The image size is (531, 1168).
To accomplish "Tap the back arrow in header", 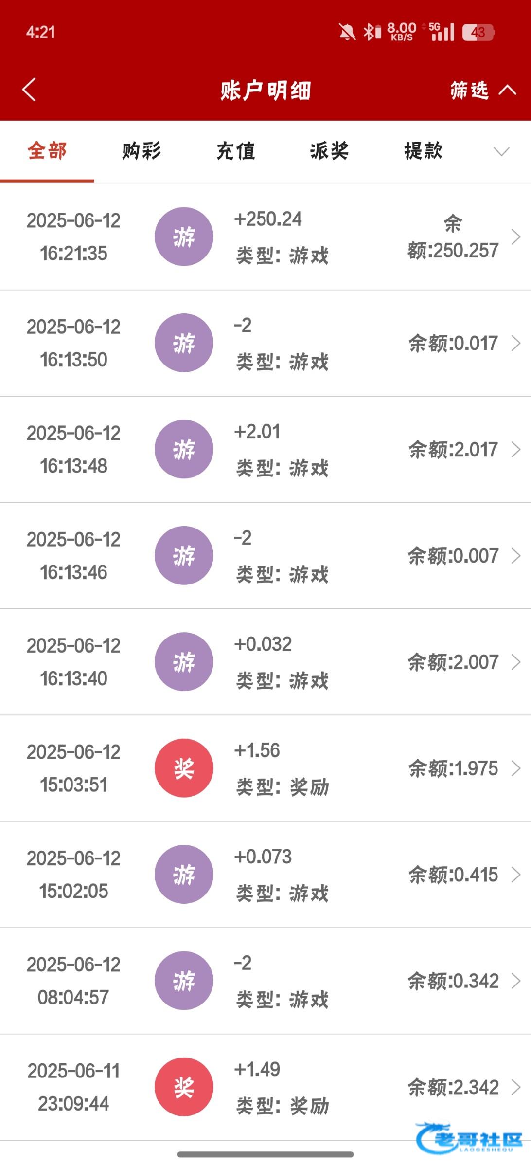I will coord(29,90).
